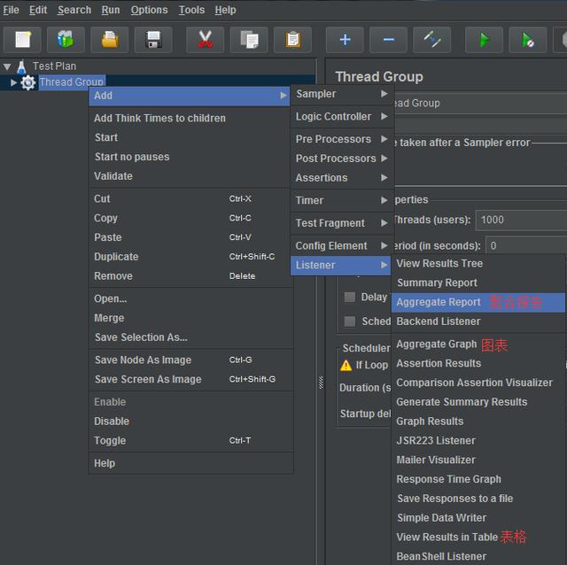Screen dimensions: 567x565
Task: Expand the Post Processors submenu
Action: 342,159
